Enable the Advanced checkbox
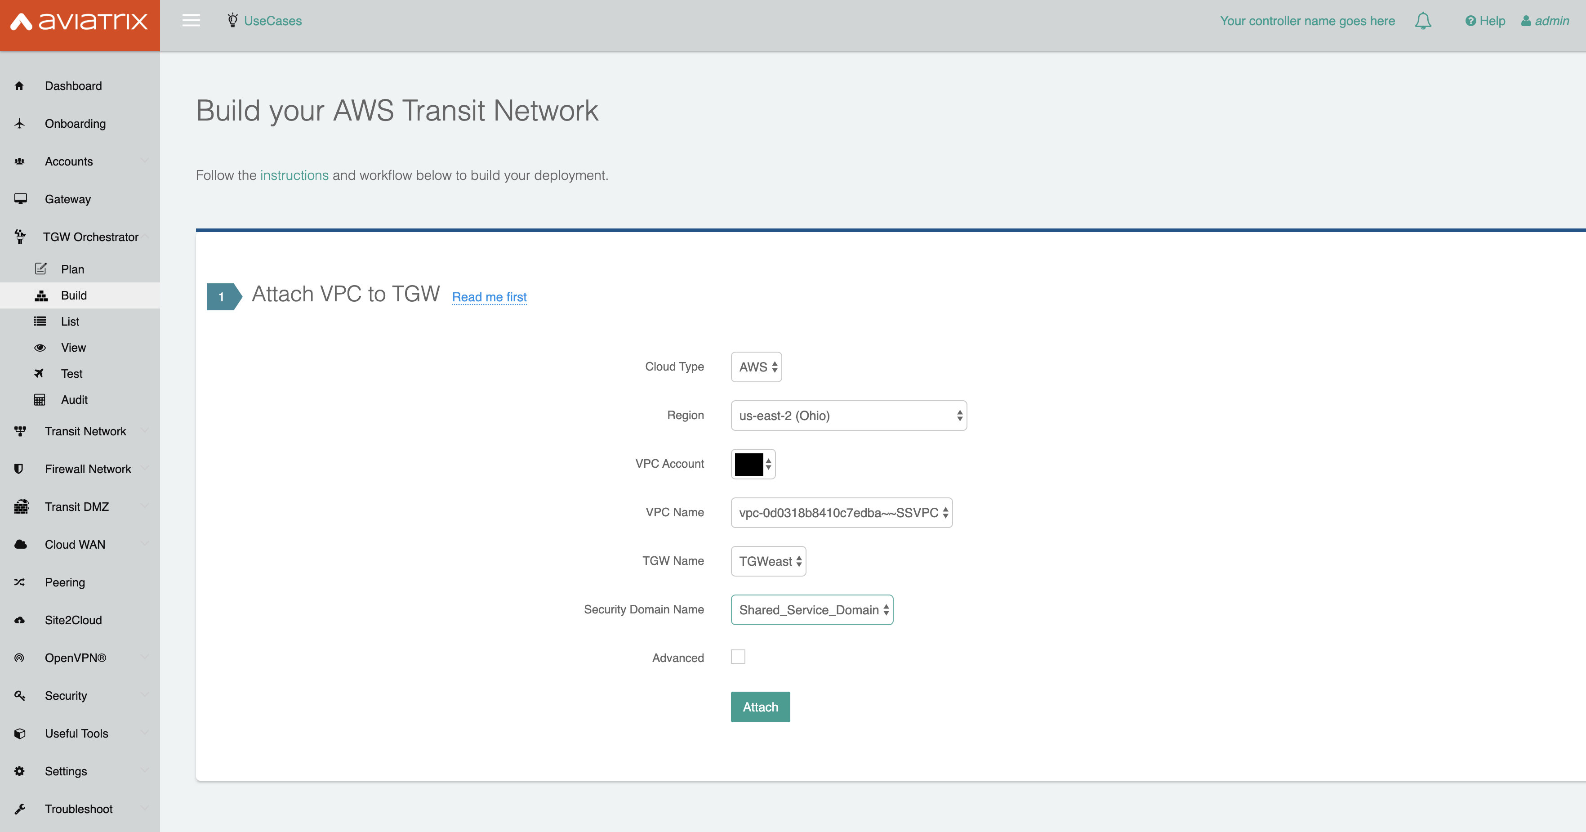 [x=738, y=657]
